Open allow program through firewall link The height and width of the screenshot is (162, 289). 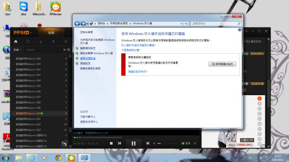pyautogui.click(x=97, y=41)
